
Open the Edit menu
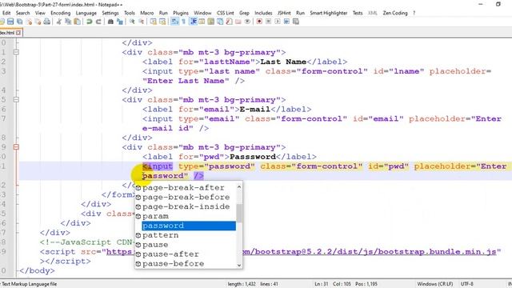tap(6, 13)
